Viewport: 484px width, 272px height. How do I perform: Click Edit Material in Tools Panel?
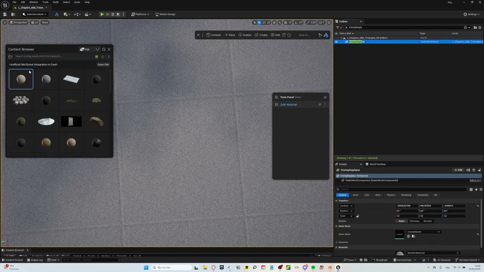pos(289,105)
